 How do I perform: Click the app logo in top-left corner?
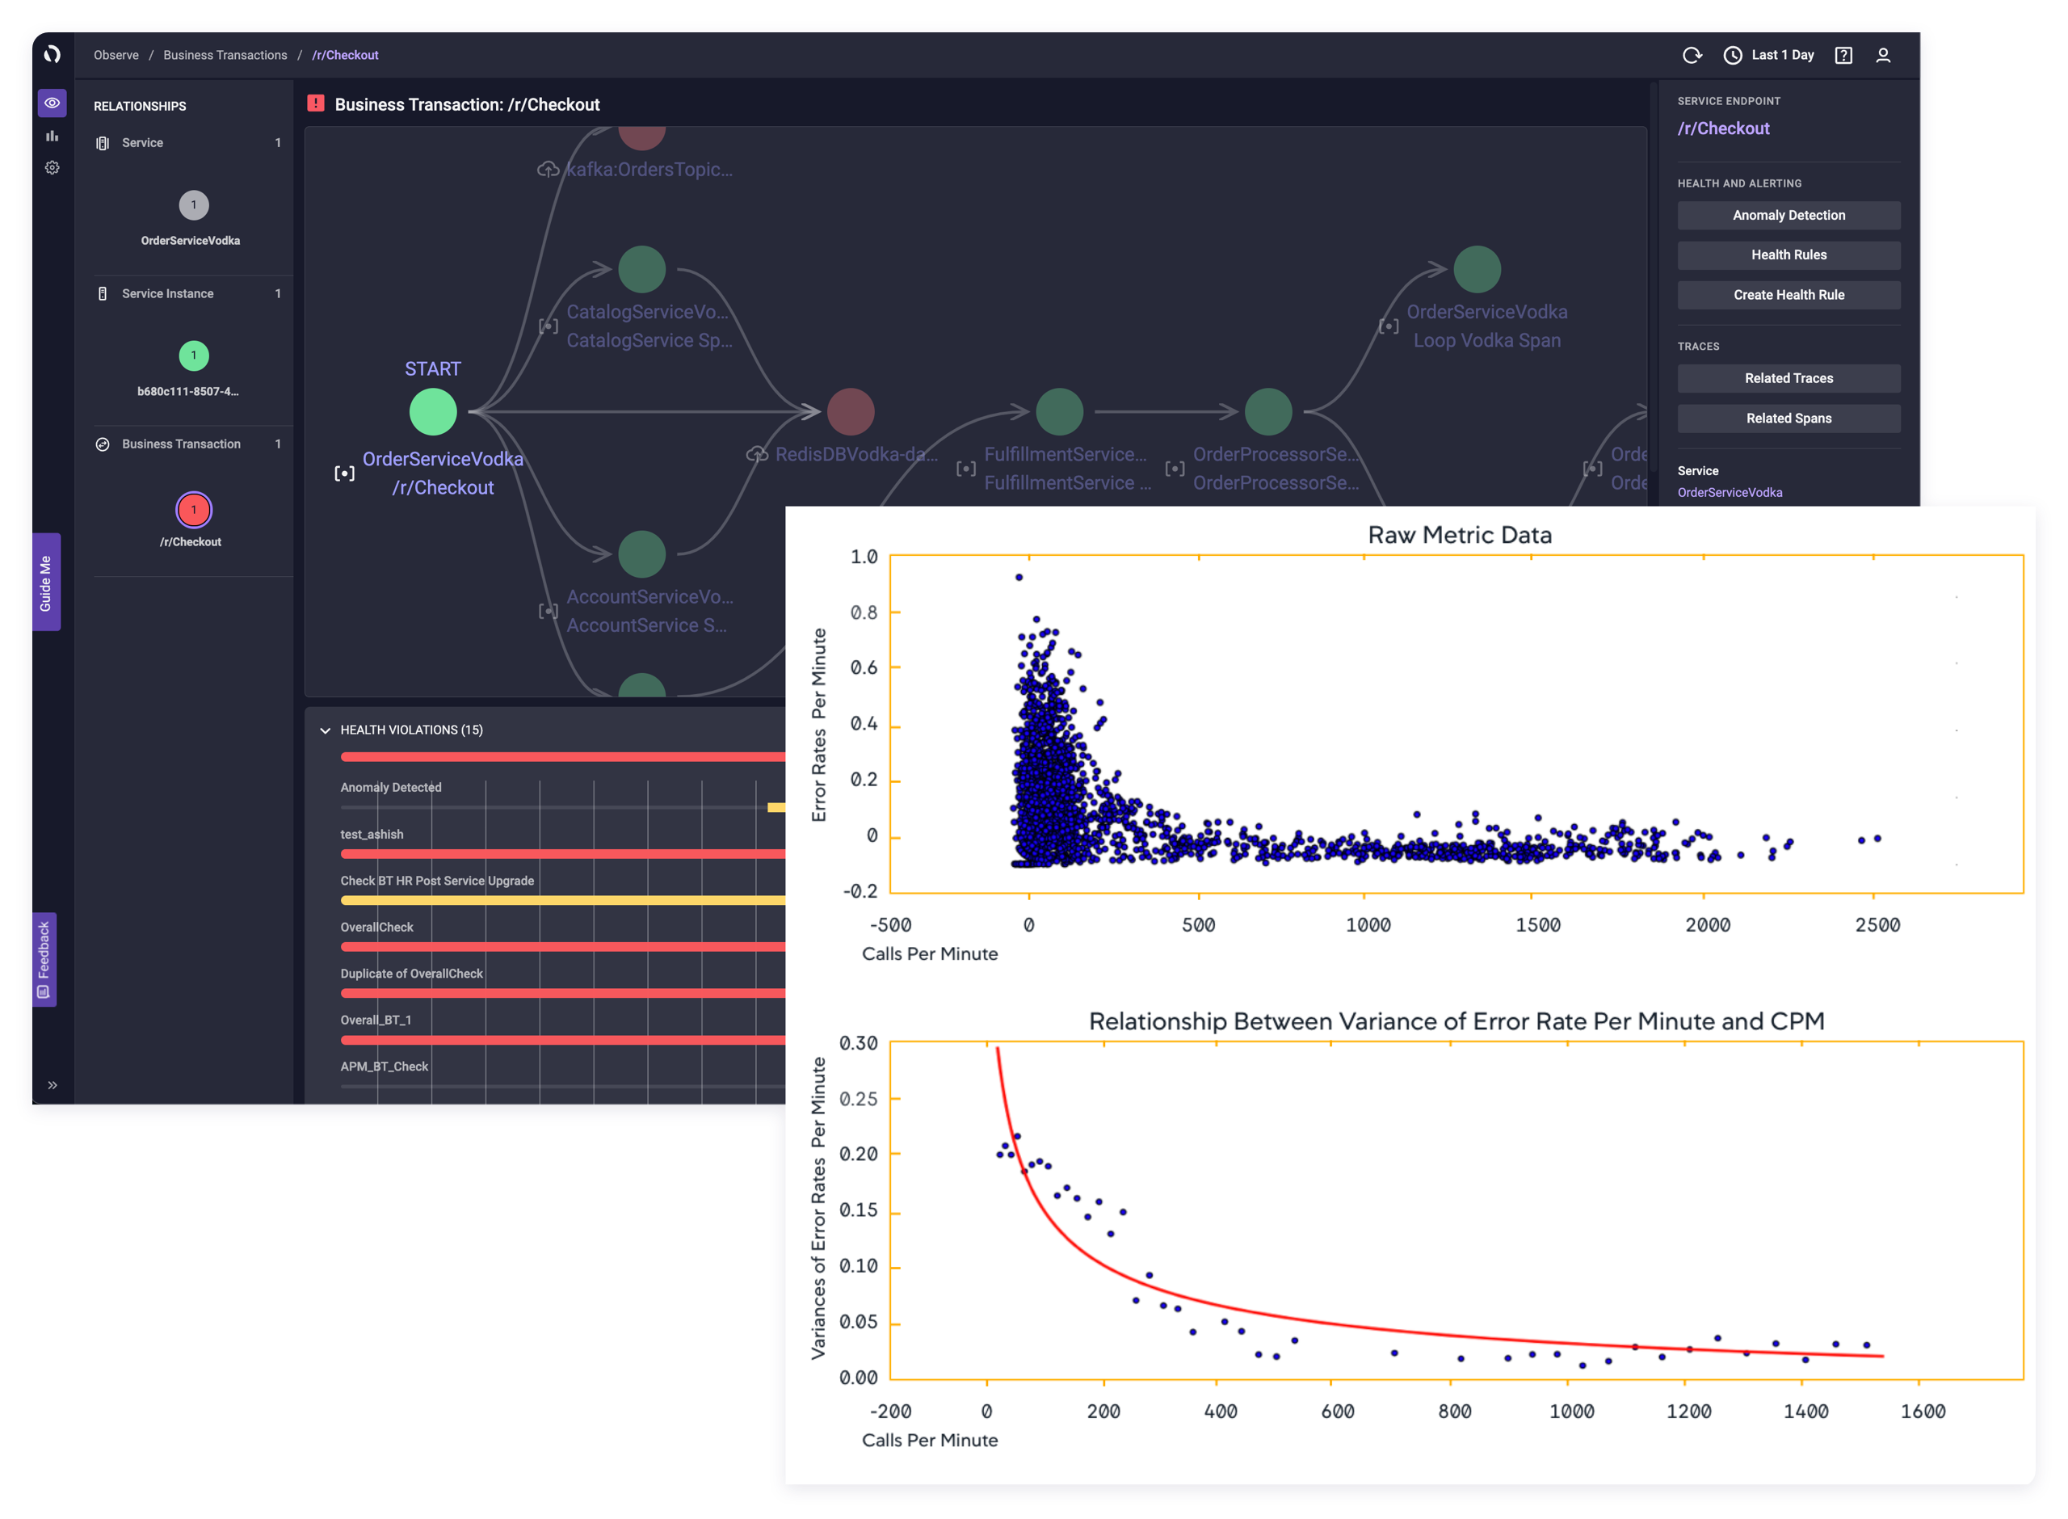click(53, 54)
